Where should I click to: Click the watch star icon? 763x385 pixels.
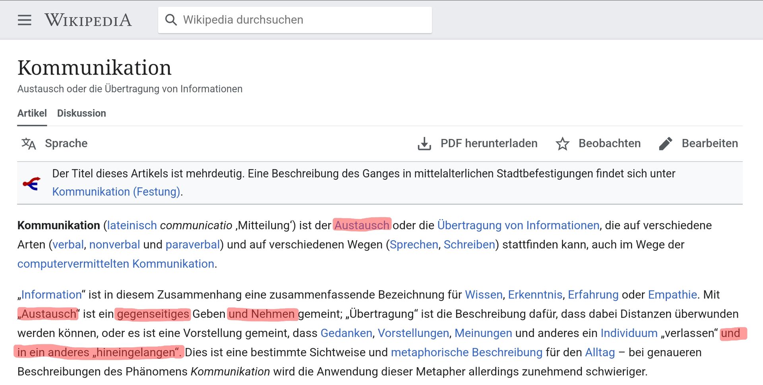point(562,144)
